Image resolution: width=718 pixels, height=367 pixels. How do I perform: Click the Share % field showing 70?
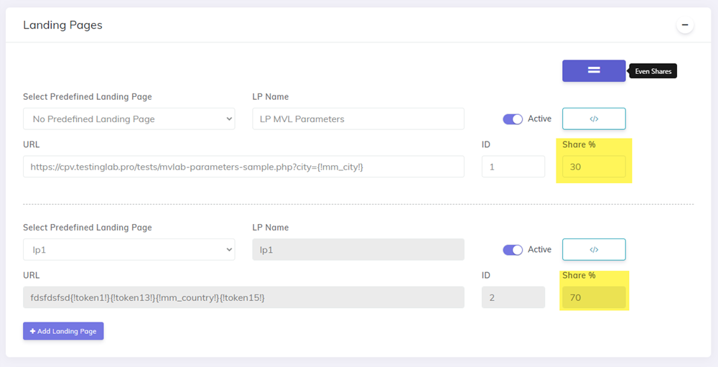[x=594, y=297]
